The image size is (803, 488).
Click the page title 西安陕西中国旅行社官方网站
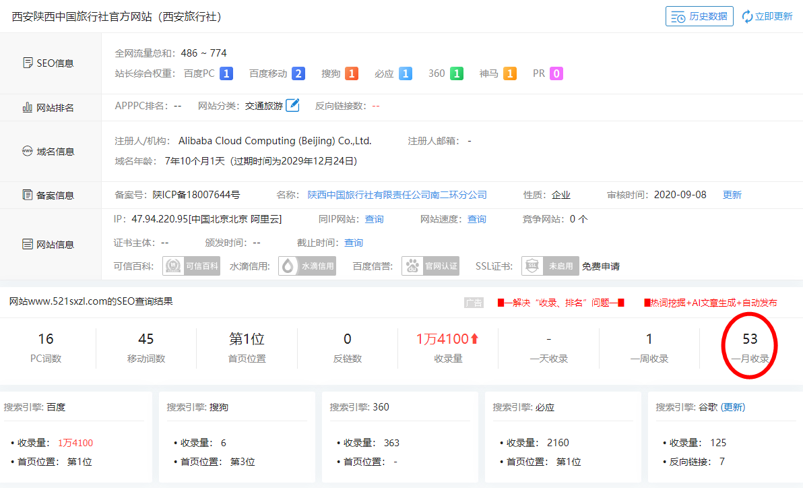82,17
